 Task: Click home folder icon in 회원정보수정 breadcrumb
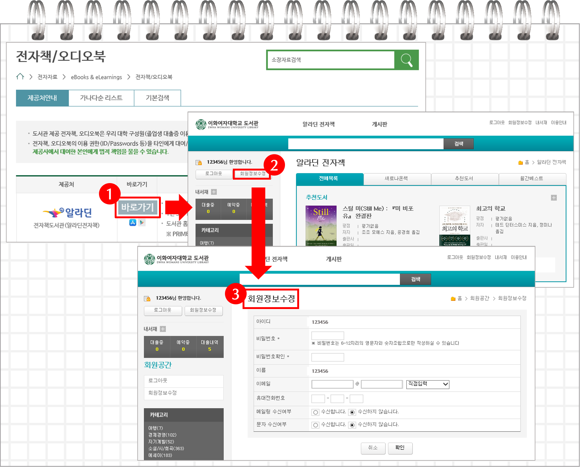[453, 298]
